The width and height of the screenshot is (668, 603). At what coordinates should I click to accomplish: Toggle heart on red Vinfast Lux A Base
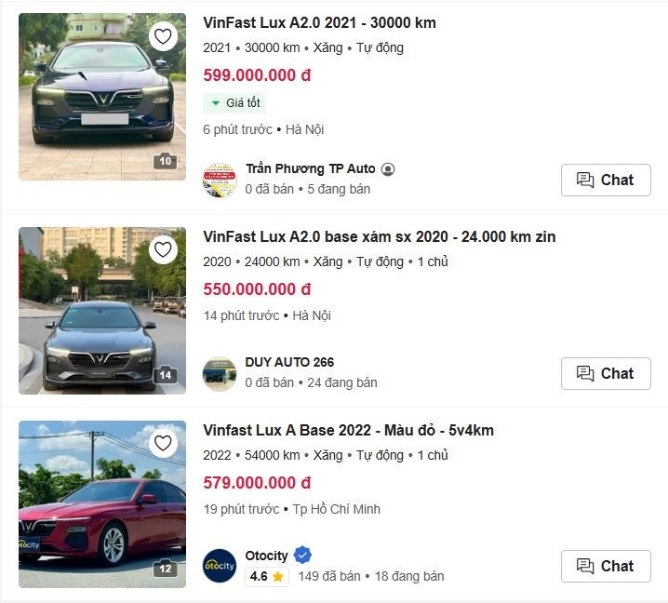pyautogui.click(x=164, y=443)
